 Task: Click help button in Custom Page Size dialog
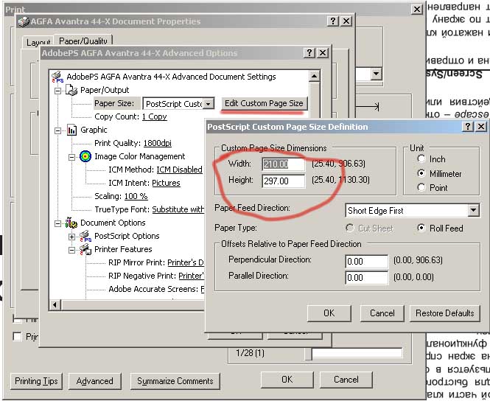[x=468, y=127]
